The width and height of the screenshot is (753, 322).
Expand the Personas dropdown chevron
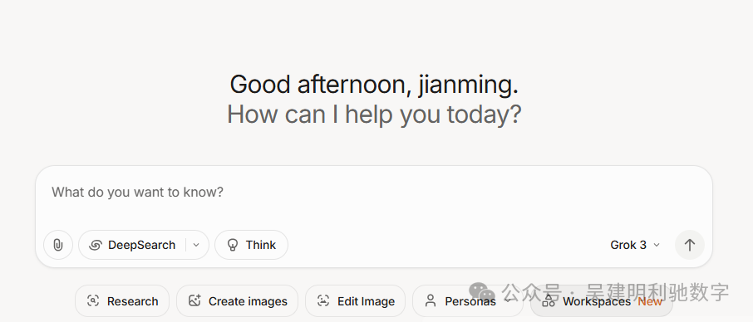(507, 301)
